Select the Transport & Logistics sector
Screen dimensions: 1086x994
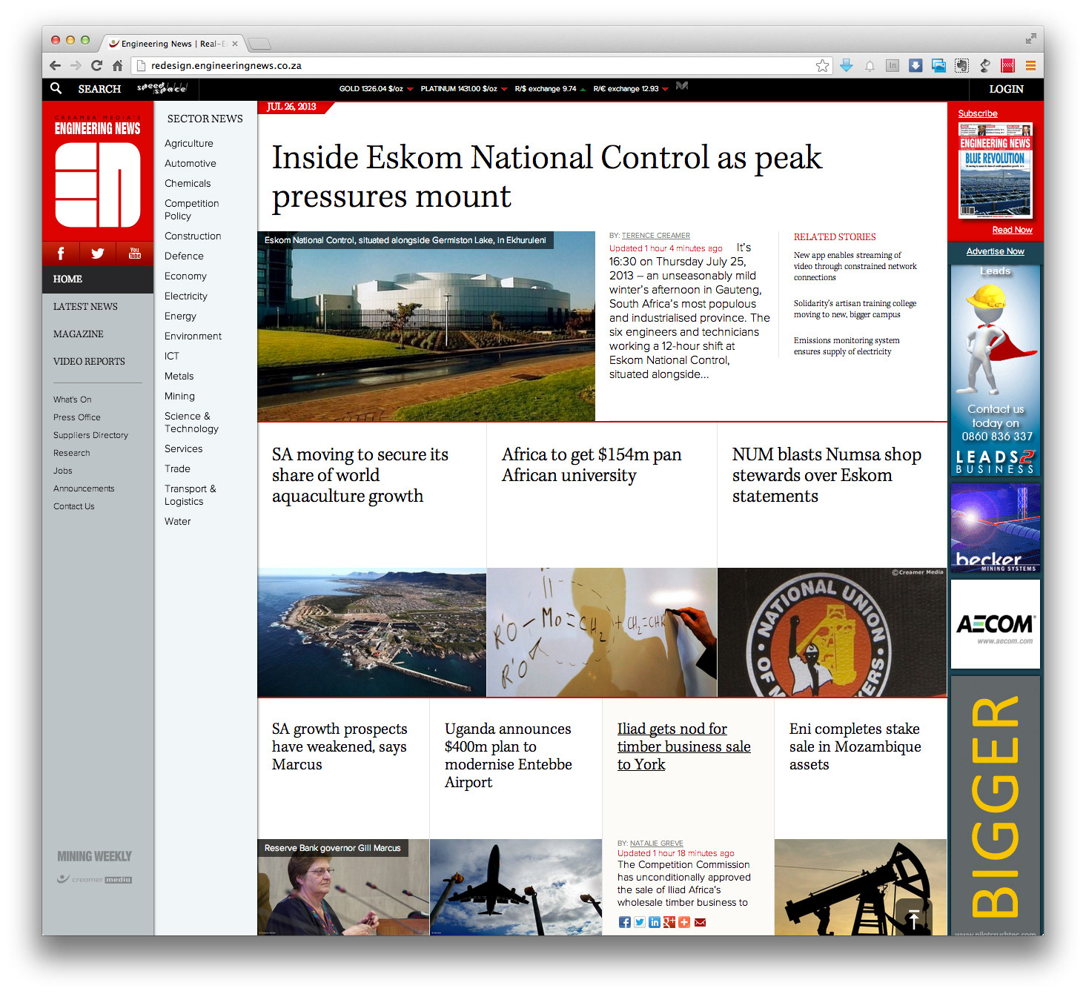pos(191,495)
